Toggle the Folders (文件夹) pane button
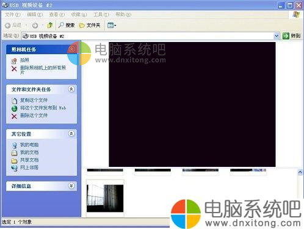304x229 pixels. pos(90,26)
